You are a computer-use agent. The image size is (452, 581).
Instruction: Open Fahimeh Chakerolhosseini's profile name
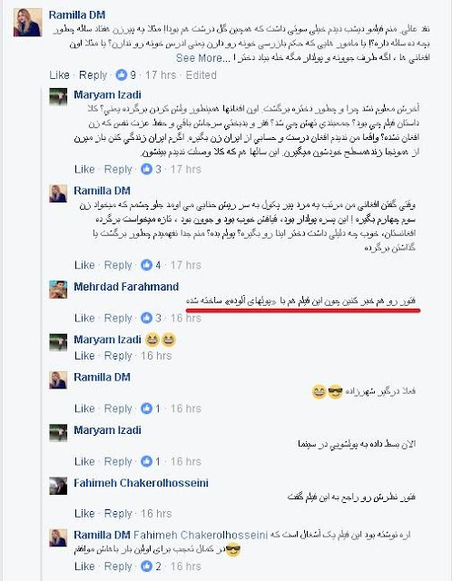[x=142, y=483]
